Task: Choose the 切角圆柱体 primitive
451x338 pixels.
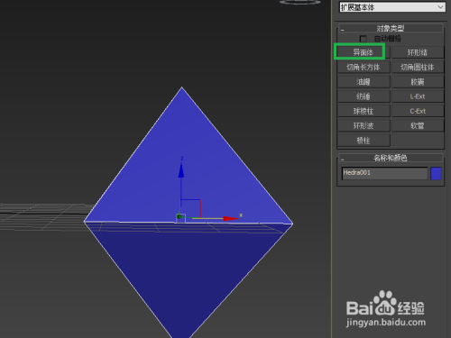Action: tap(418, 67)
